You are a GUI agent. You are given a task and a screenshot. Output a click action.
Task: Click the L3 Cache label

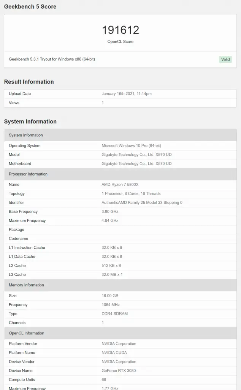pyautogui.click(x=17, y=275)
